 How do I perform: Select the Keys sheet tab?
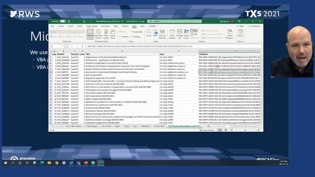(x=135, y=126)
